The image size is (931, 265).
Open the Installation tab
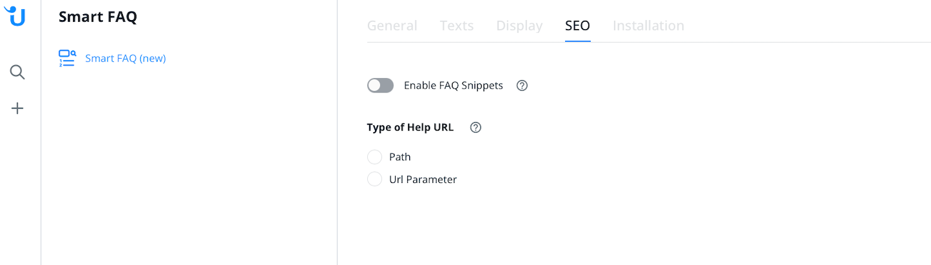[x=648, y=26]
